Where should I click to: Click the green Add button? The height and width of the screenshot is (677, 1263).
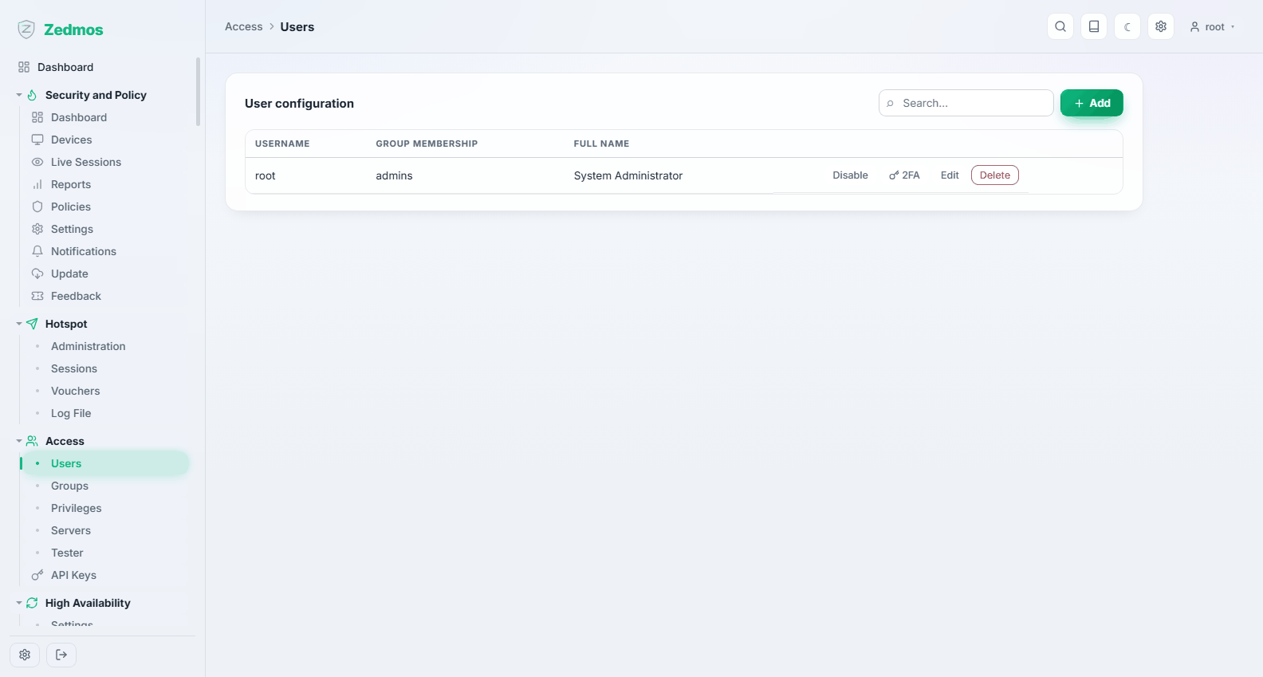(x=1092, y=103)
